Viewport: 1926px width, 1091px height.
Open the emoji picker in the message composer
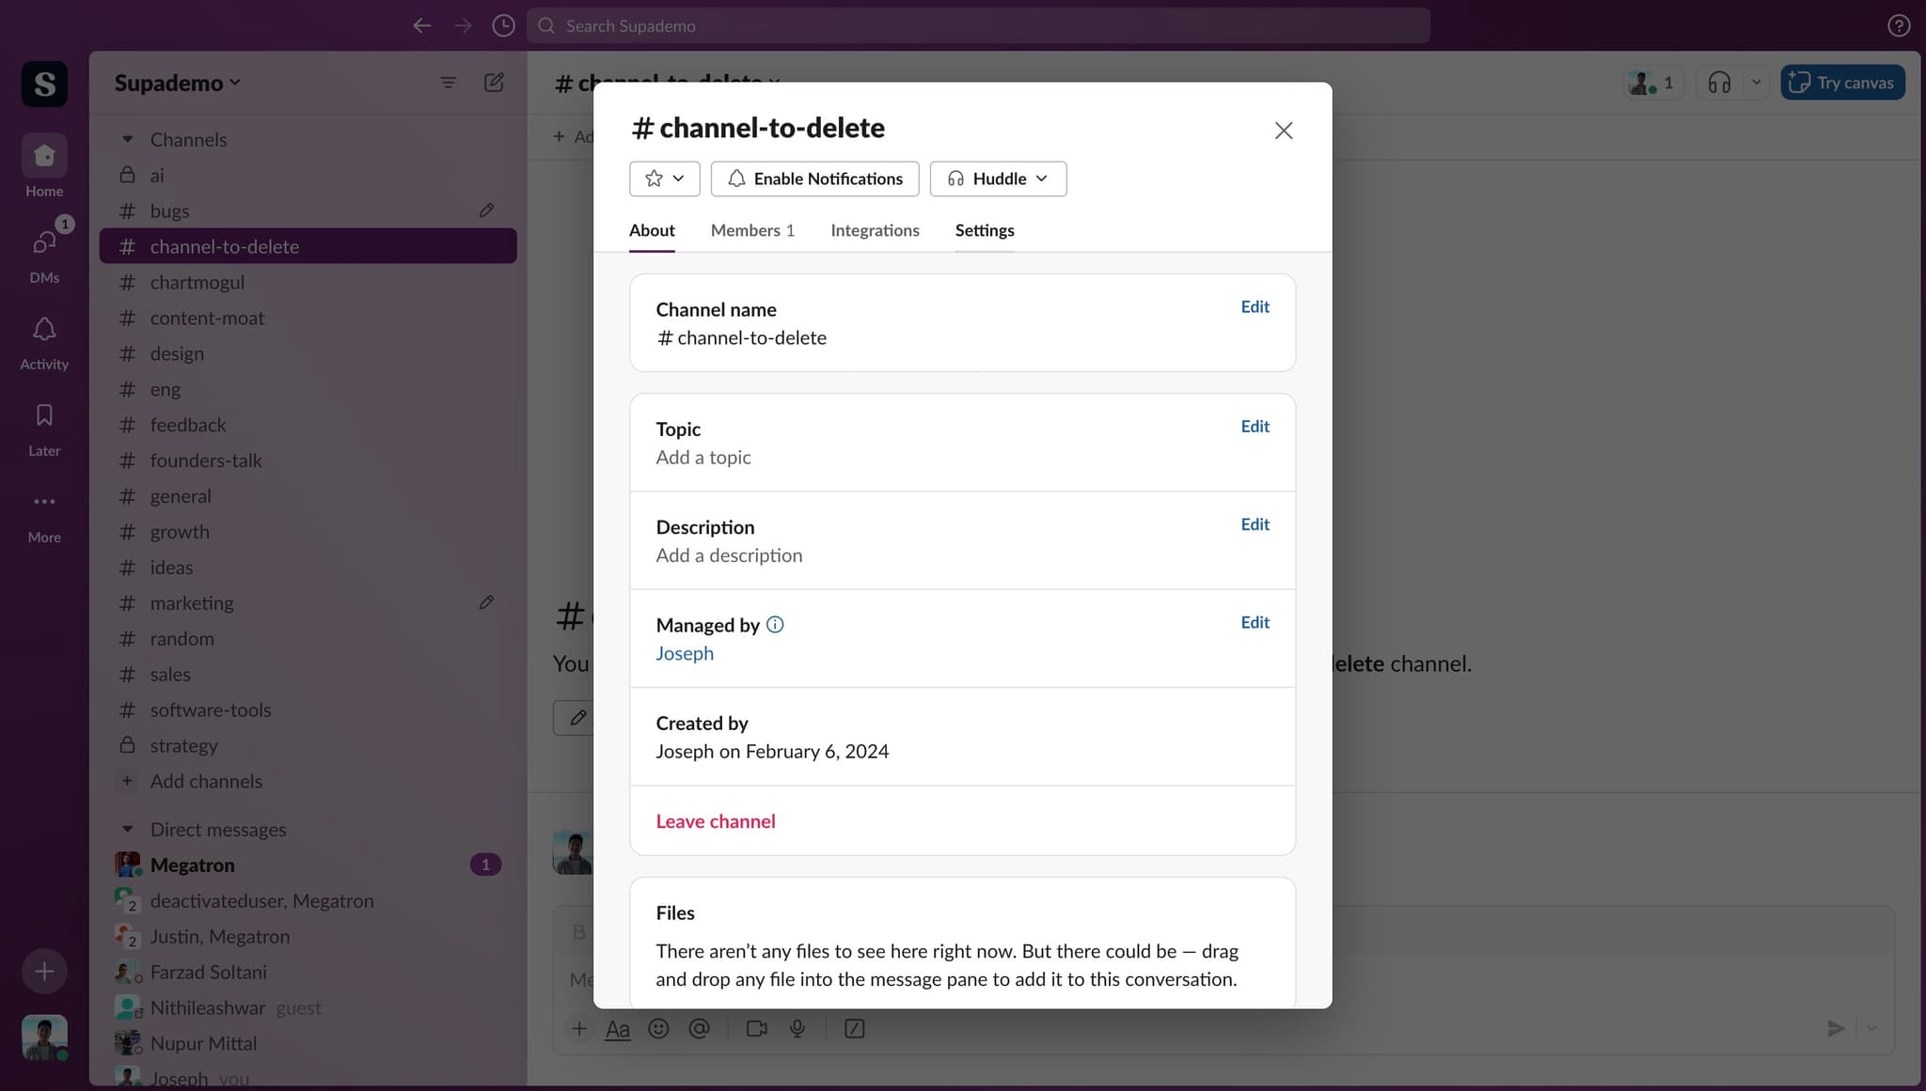tap(658, 1029)
